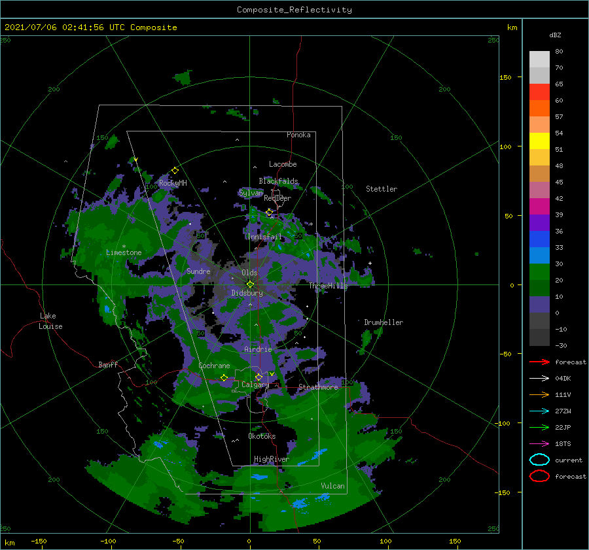Click the green 22JP arrow legend icon
Screen dimensions: 589x550
(539, 427)
